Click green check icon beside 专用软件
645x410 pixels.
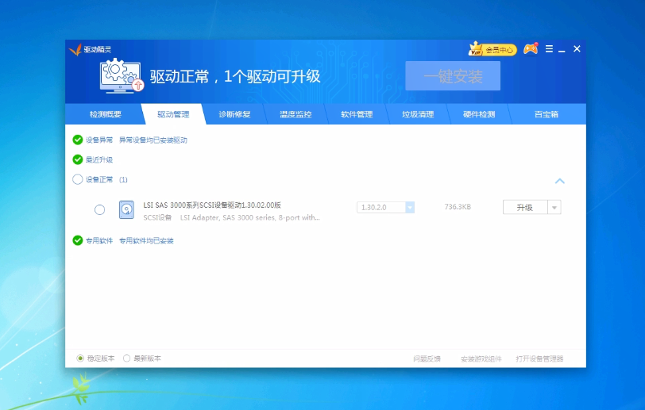pos(77,240)
